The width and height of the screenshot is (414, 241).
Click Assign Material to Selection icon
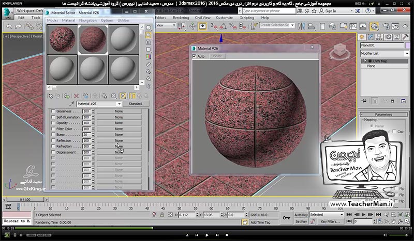tap(67, 96)
